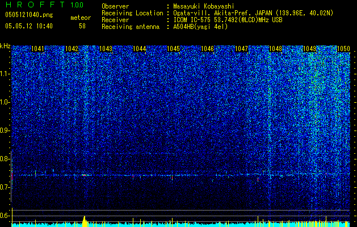Click the date stamp 05.05.12 10:40

[x=29, y=26]
